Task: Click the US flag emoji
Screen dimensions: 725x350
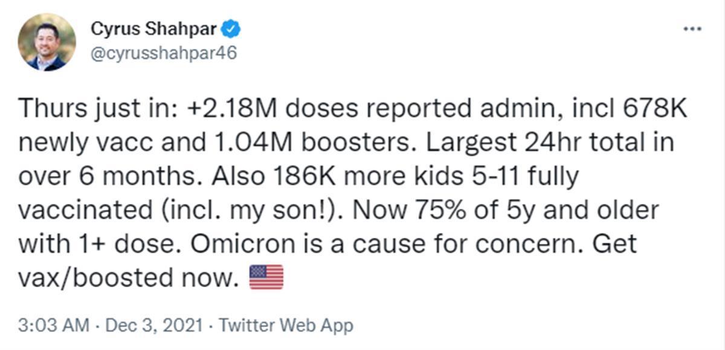Action: [x=266, y=278]
